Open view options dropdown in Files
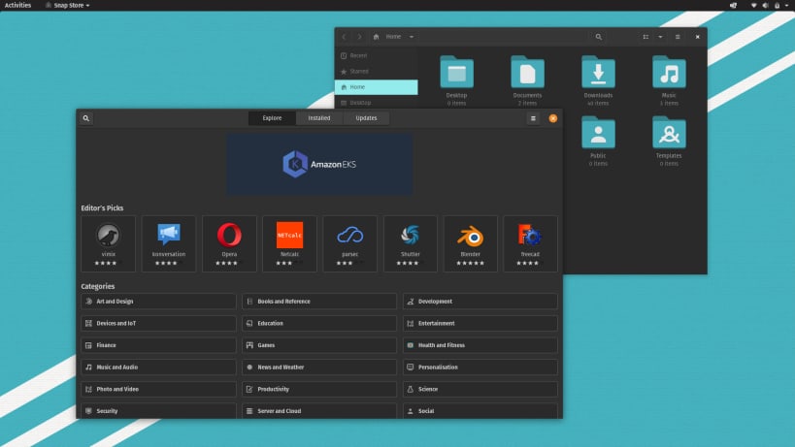 pos(660,37)
